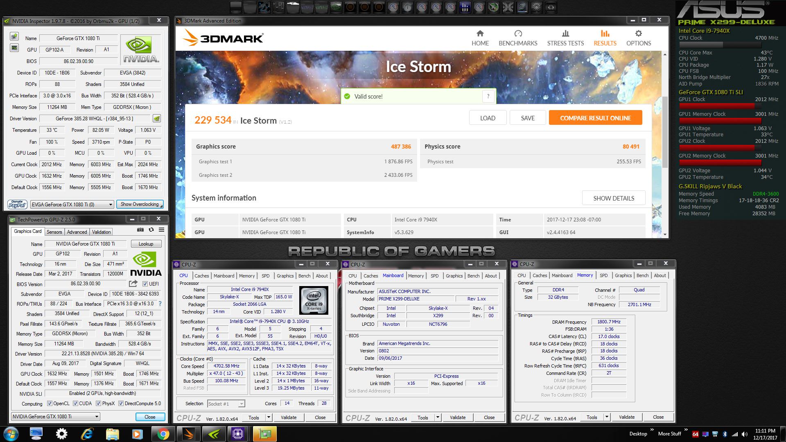Open the 3DMark RESULTS view
This screenshot has height=442, width=786.
click(605, 38)
